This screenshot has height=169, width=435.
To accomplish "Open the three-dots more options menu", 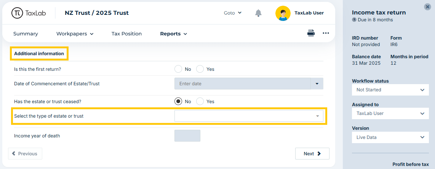I will (326, 33).
